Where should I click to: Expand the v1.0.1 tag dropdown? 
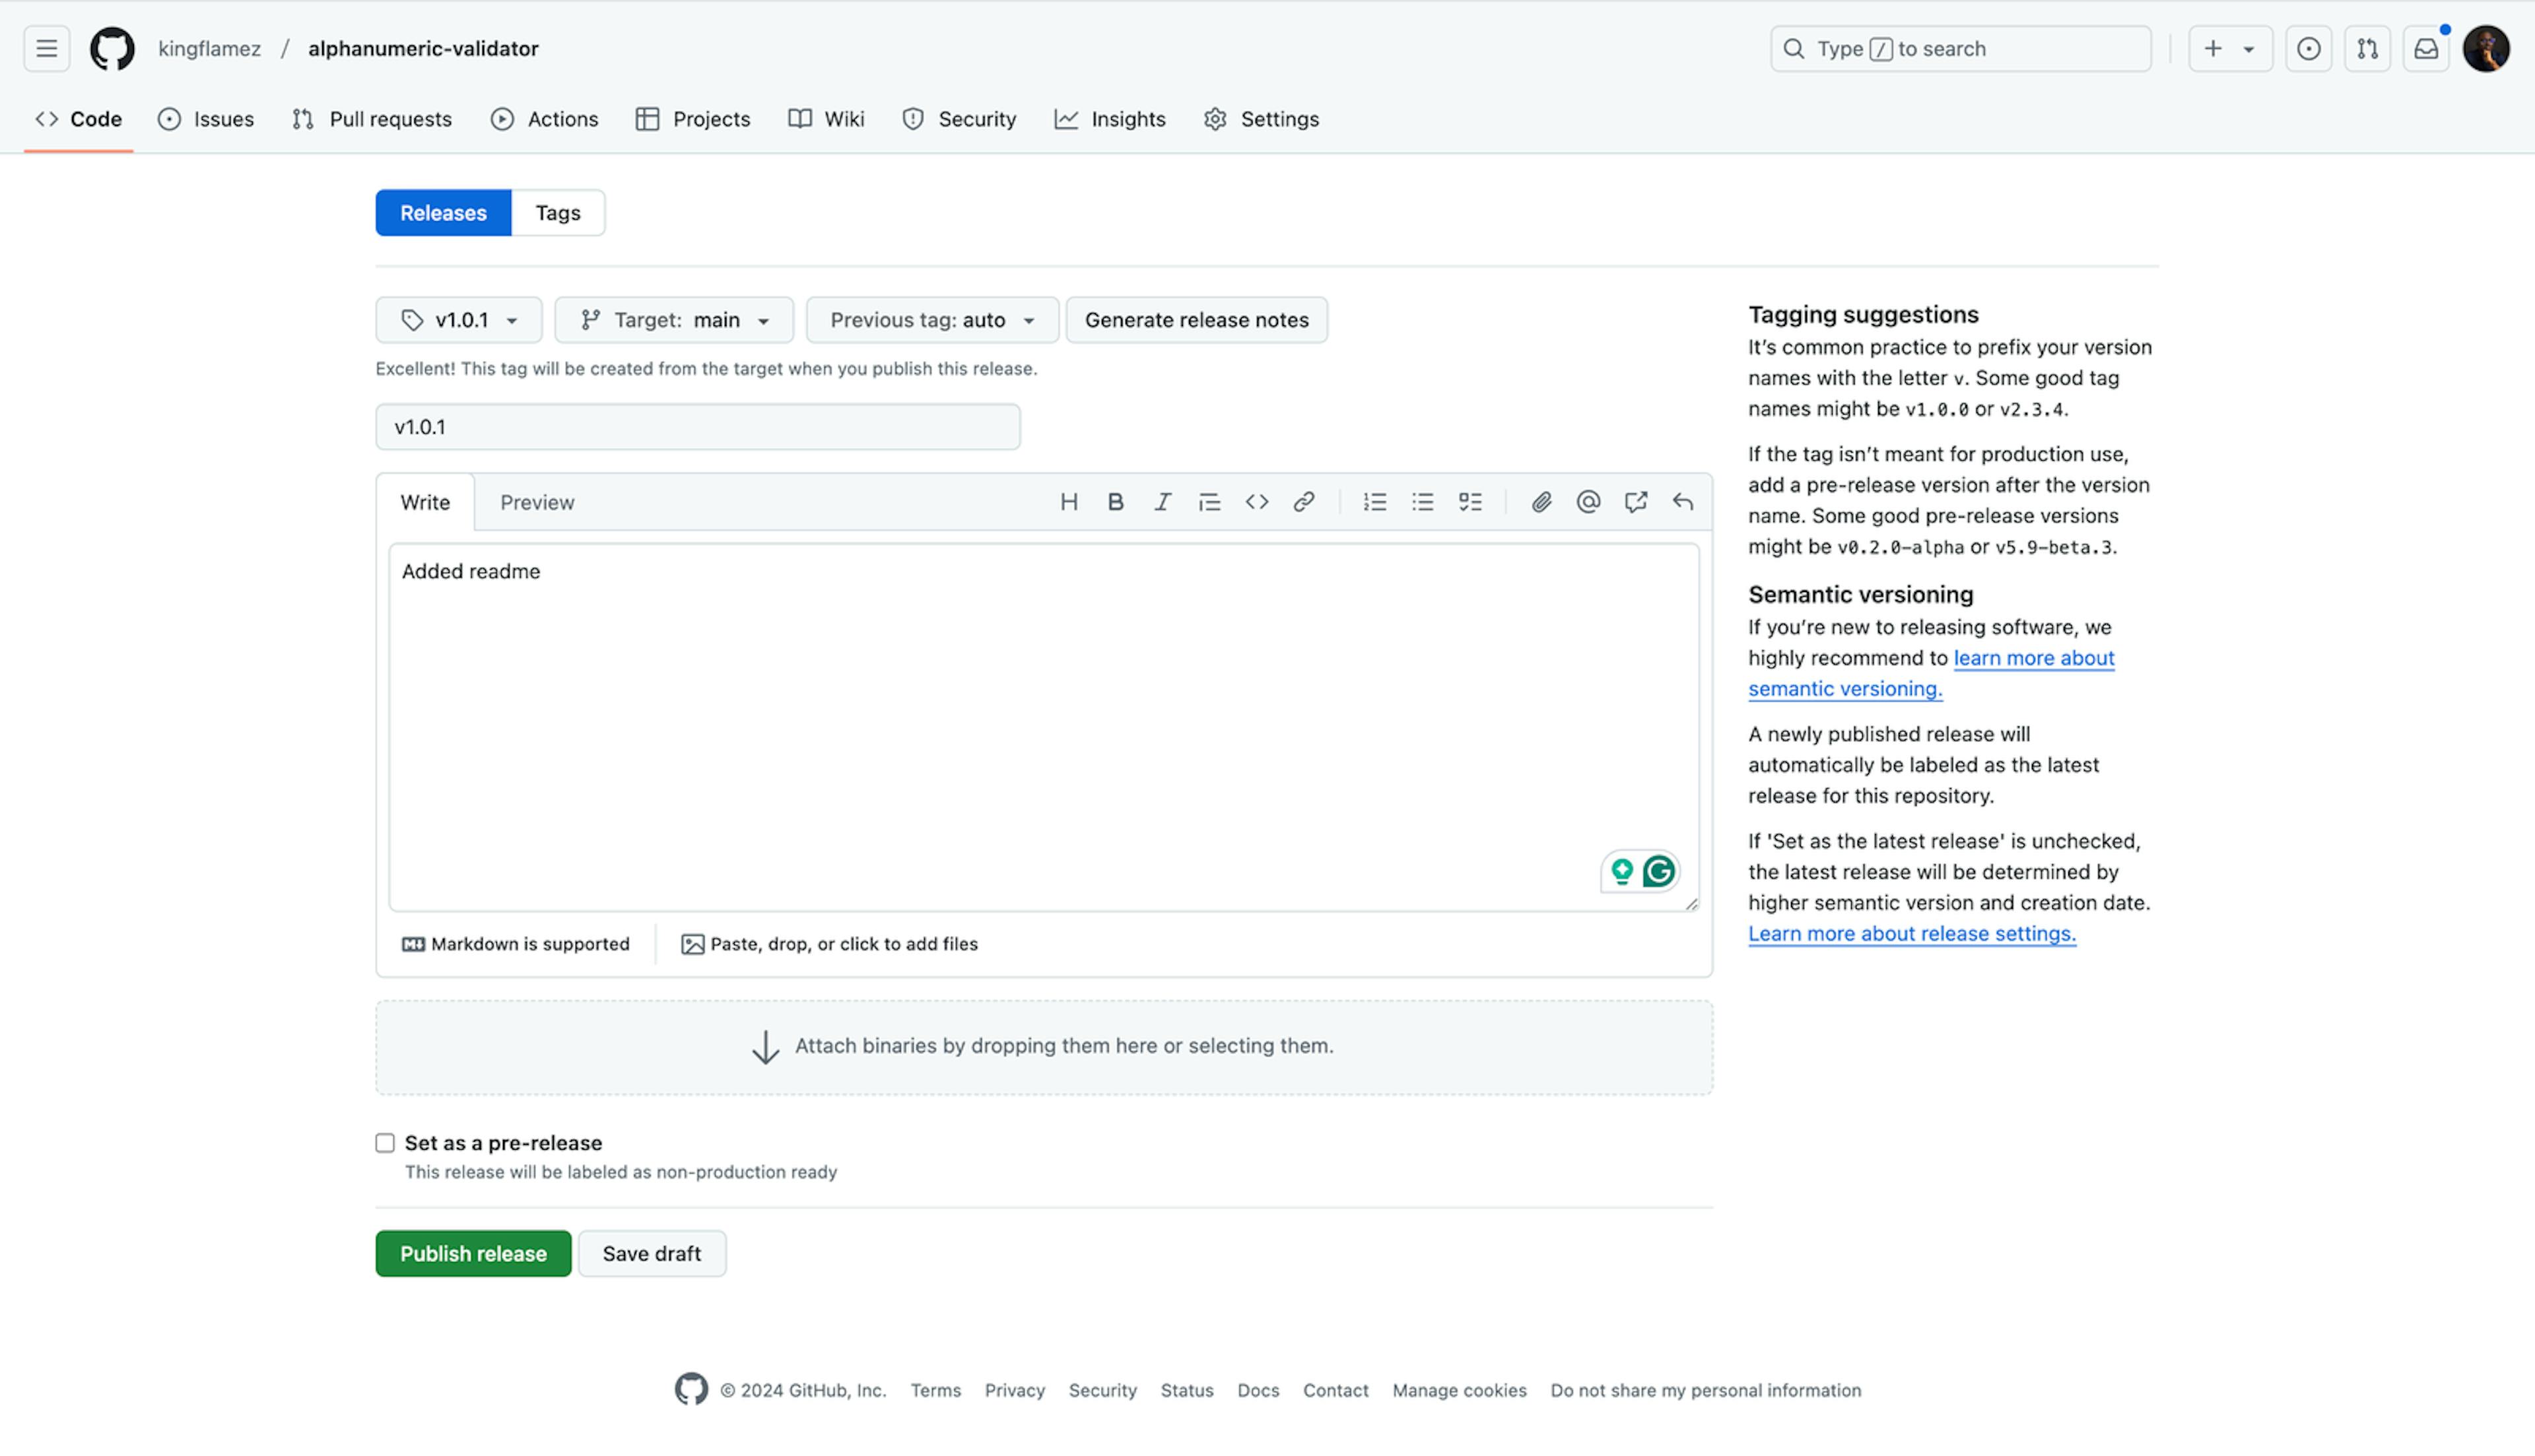point(459,320)
